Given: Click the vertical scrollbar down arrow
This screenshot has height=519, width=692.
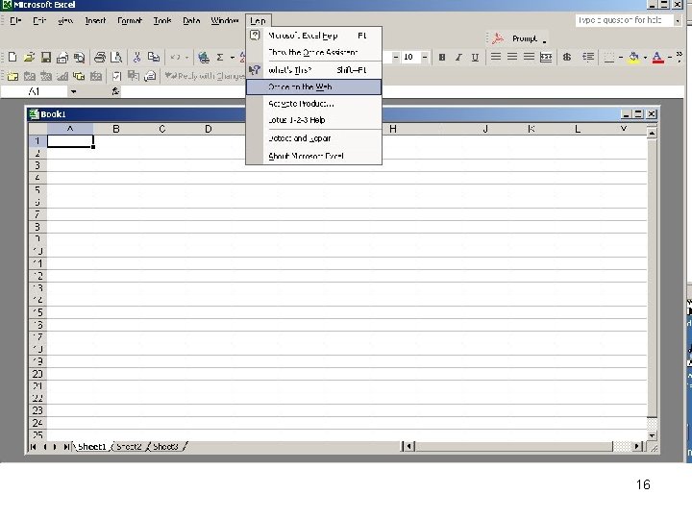Looking at the screenshot, I should tap(652, 435).
